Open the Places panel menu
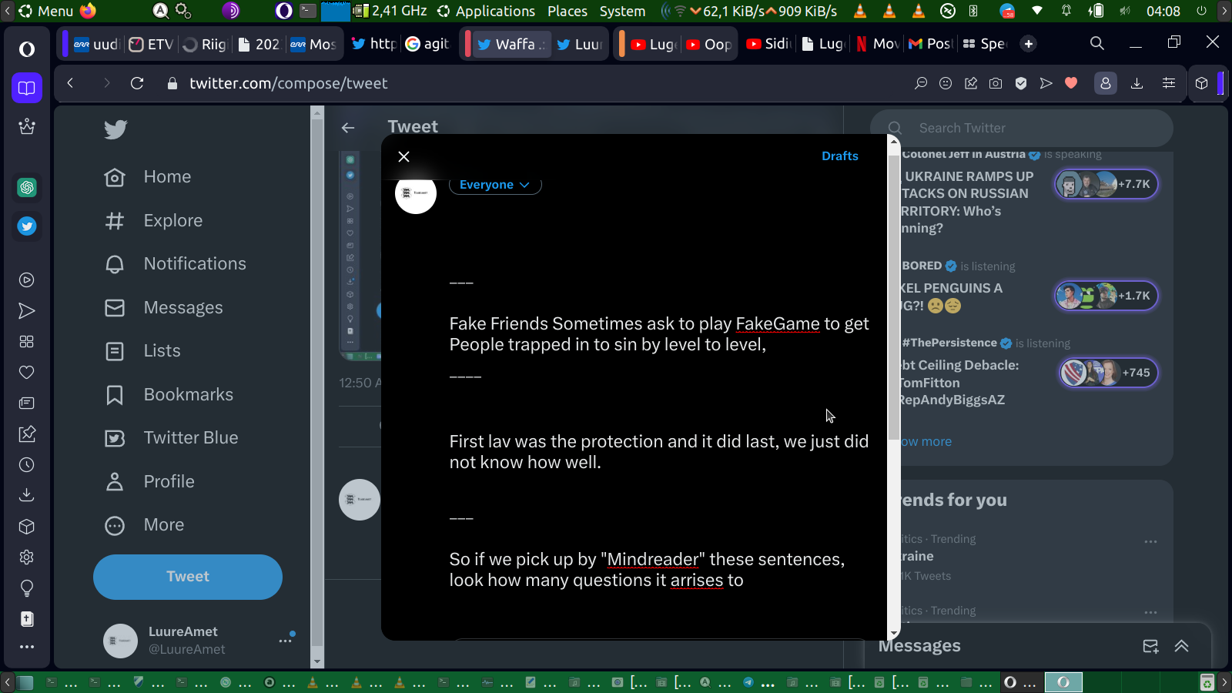 click(567, 11)
